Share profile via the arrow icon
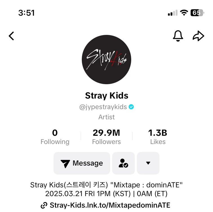The width and height of the screenshot is (213, 212). click(198, 36)
